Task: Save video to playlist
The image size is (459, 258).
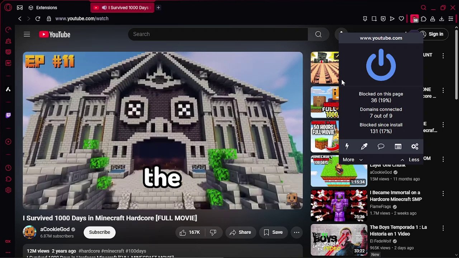Action: 273,232
